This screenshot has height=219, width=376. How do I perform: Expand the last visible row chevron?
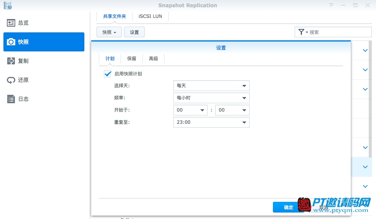(365, 186)
